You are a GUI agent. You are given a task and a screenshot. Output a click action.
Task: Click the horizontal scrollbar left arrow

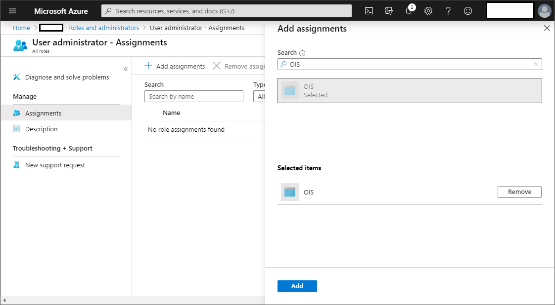click(4, 301)
